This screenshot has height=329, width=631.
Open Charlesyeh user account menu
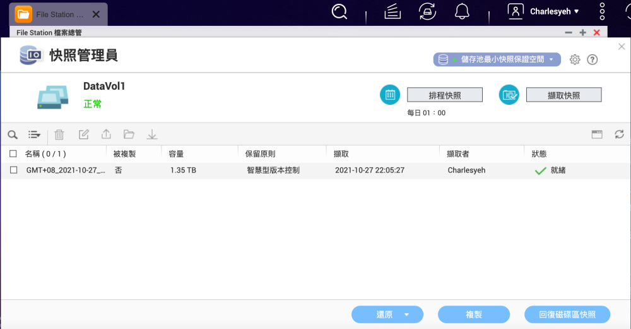544,11
